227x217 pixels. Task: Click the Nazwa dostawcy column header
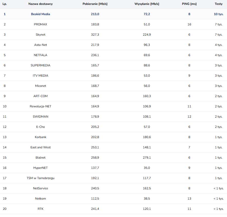[41, 4]
